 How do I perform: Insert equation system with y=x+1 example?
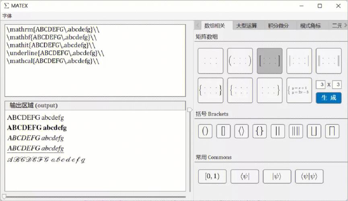[299, 90]
